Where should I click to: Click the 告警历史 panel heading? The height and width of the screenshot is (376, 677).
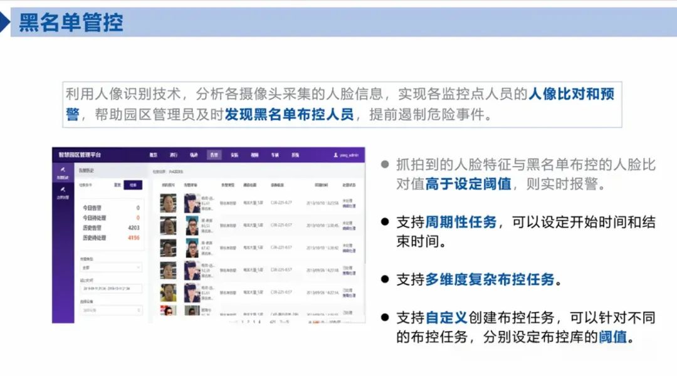(87, 170)
